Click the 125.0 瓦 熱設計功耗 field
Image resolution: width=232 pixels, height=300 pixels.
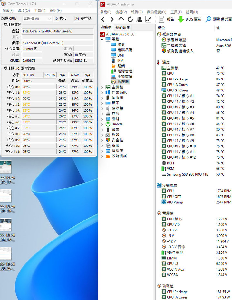(83, 60)
